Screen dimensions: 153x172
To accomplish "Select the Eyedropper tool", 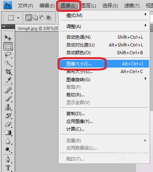I will (x=8, y=80).
